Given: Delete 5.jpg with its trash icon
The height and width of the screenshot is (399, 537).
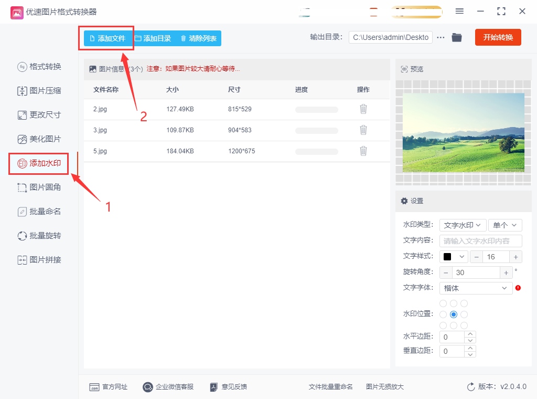Looking at the screenshot, I should click(363, 151).
